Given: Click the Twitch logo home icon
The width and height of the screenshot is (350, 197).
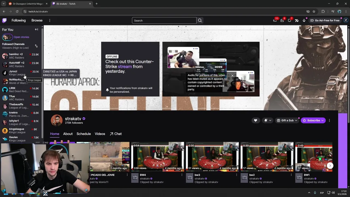Looking at the screenshot, I should point(4,20).
